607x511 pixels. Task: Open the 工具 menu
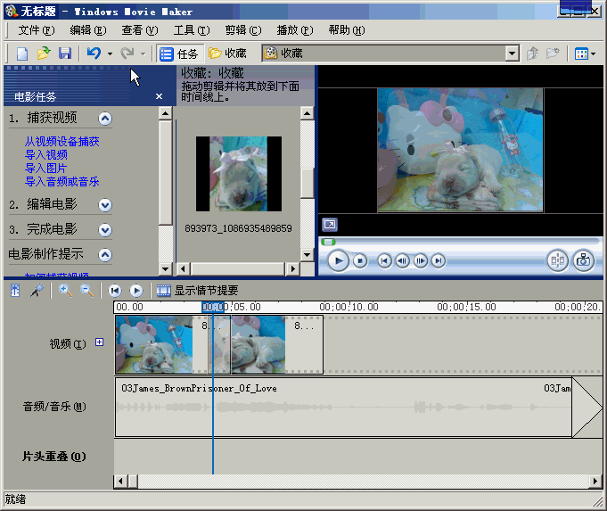point(191,30)
